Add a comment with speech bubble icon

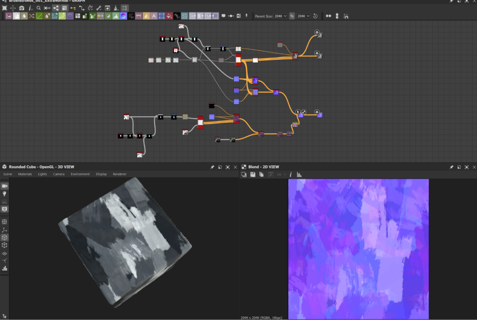point(223,16)
